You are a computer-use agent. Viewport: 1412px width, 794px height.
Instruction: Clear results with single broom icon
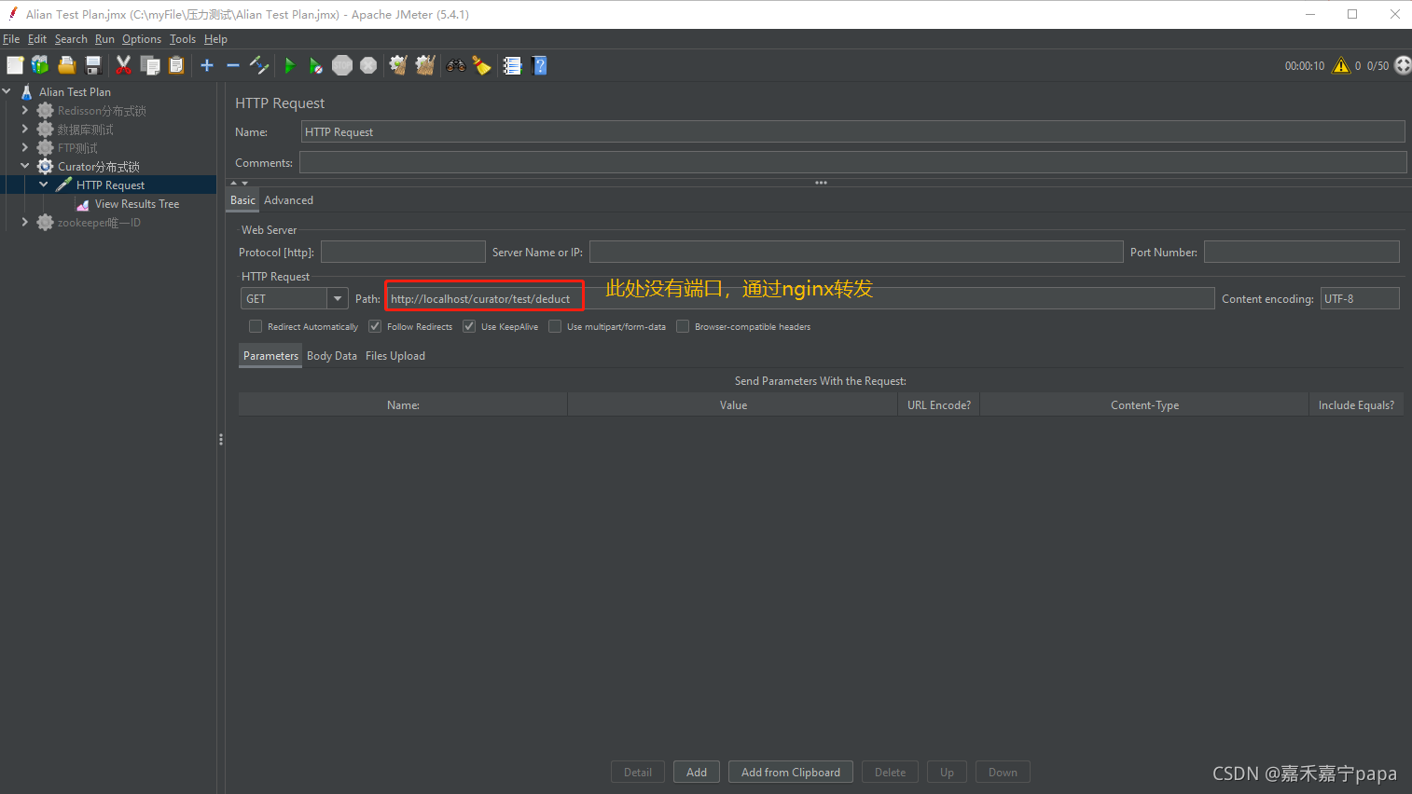pyautogui.click(x=398, y=65)
